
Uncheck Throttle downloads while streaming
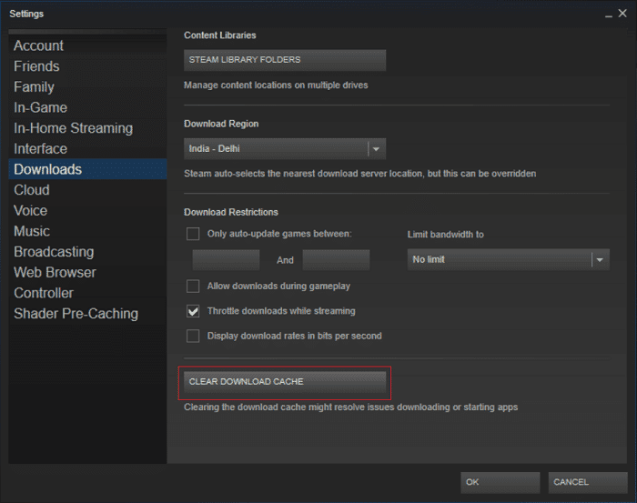tap(193, 311)
